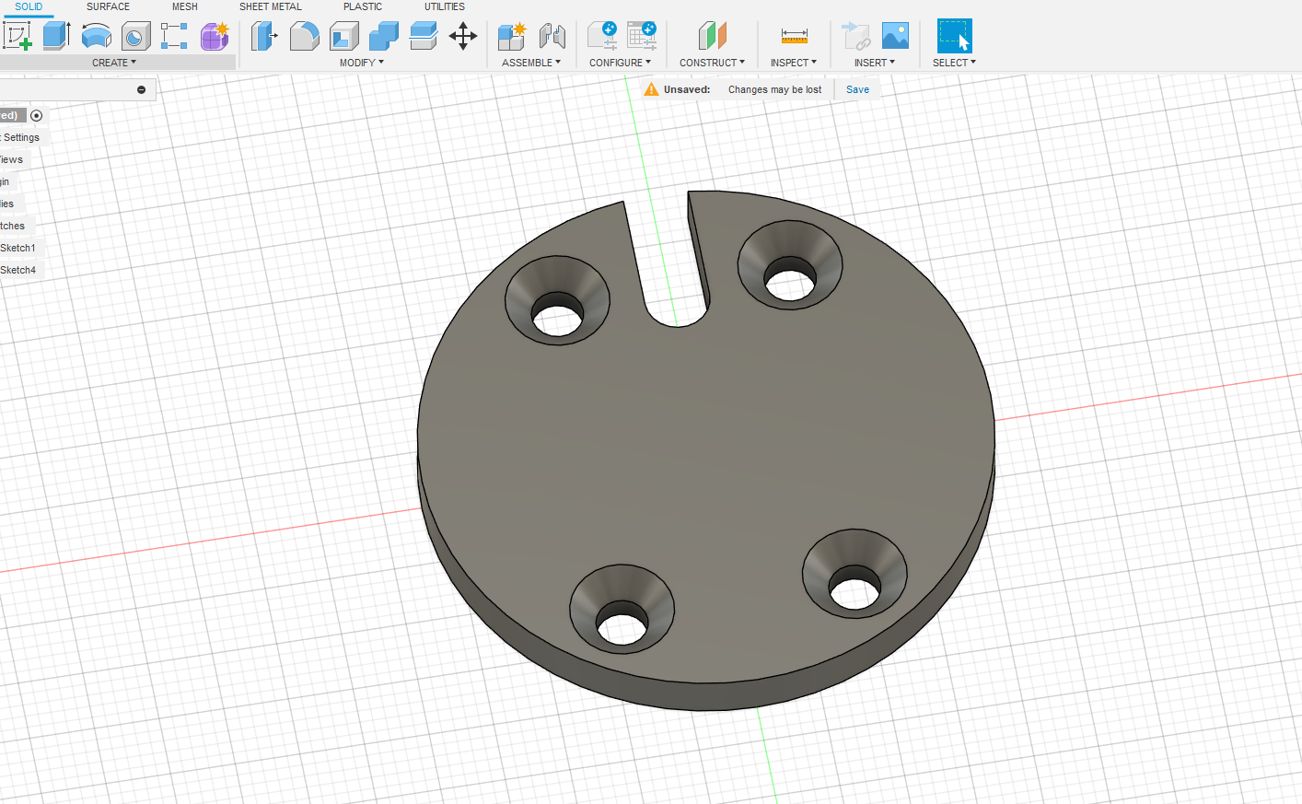Select the upper-left countersunk hole
This screenshot has height=804, width=1302.
pyautogui.click(x=557, y=301)
